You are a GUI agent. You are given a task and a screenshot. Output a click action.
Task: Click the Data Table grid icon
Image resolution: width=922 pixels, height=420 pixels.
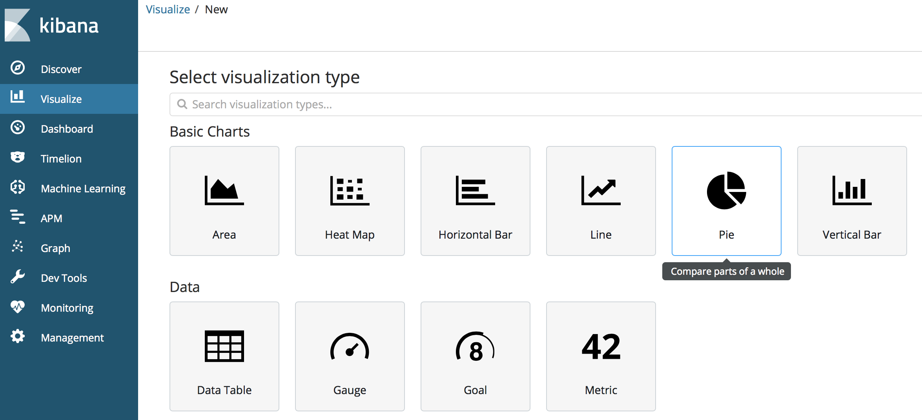224,346
